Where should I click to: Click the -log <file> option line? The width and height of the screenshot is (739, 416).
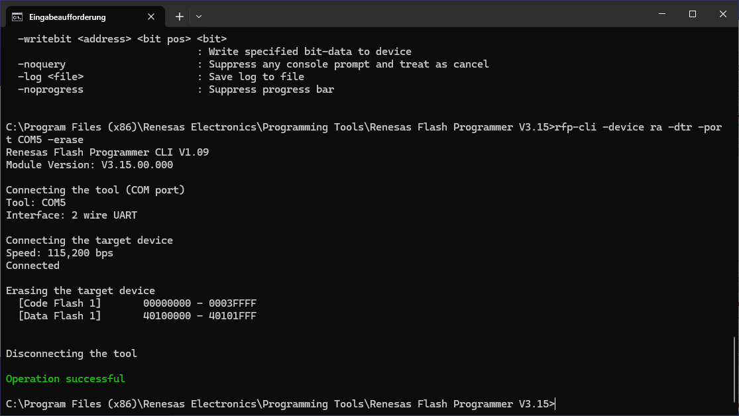click(x=50, y=76)
